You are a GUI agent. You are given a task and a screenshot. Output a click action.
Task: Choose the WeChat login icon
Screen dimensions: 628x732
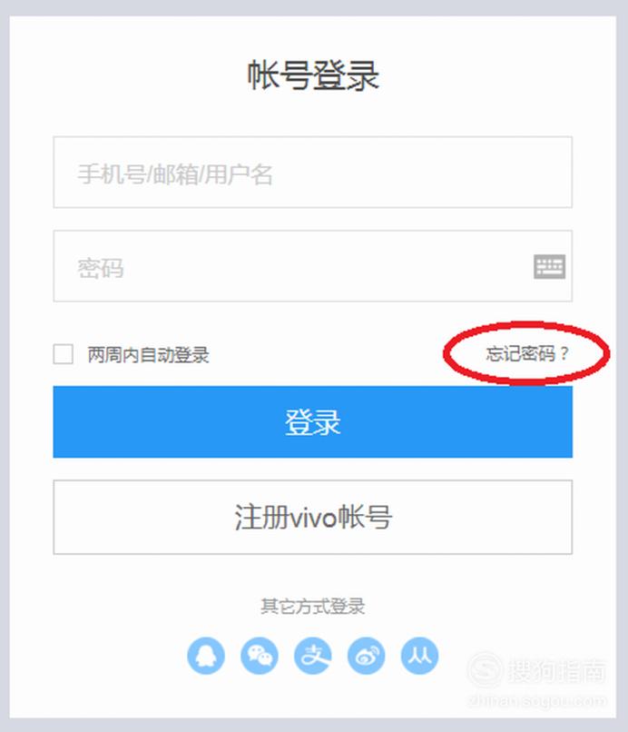click(x=260, y=656)
